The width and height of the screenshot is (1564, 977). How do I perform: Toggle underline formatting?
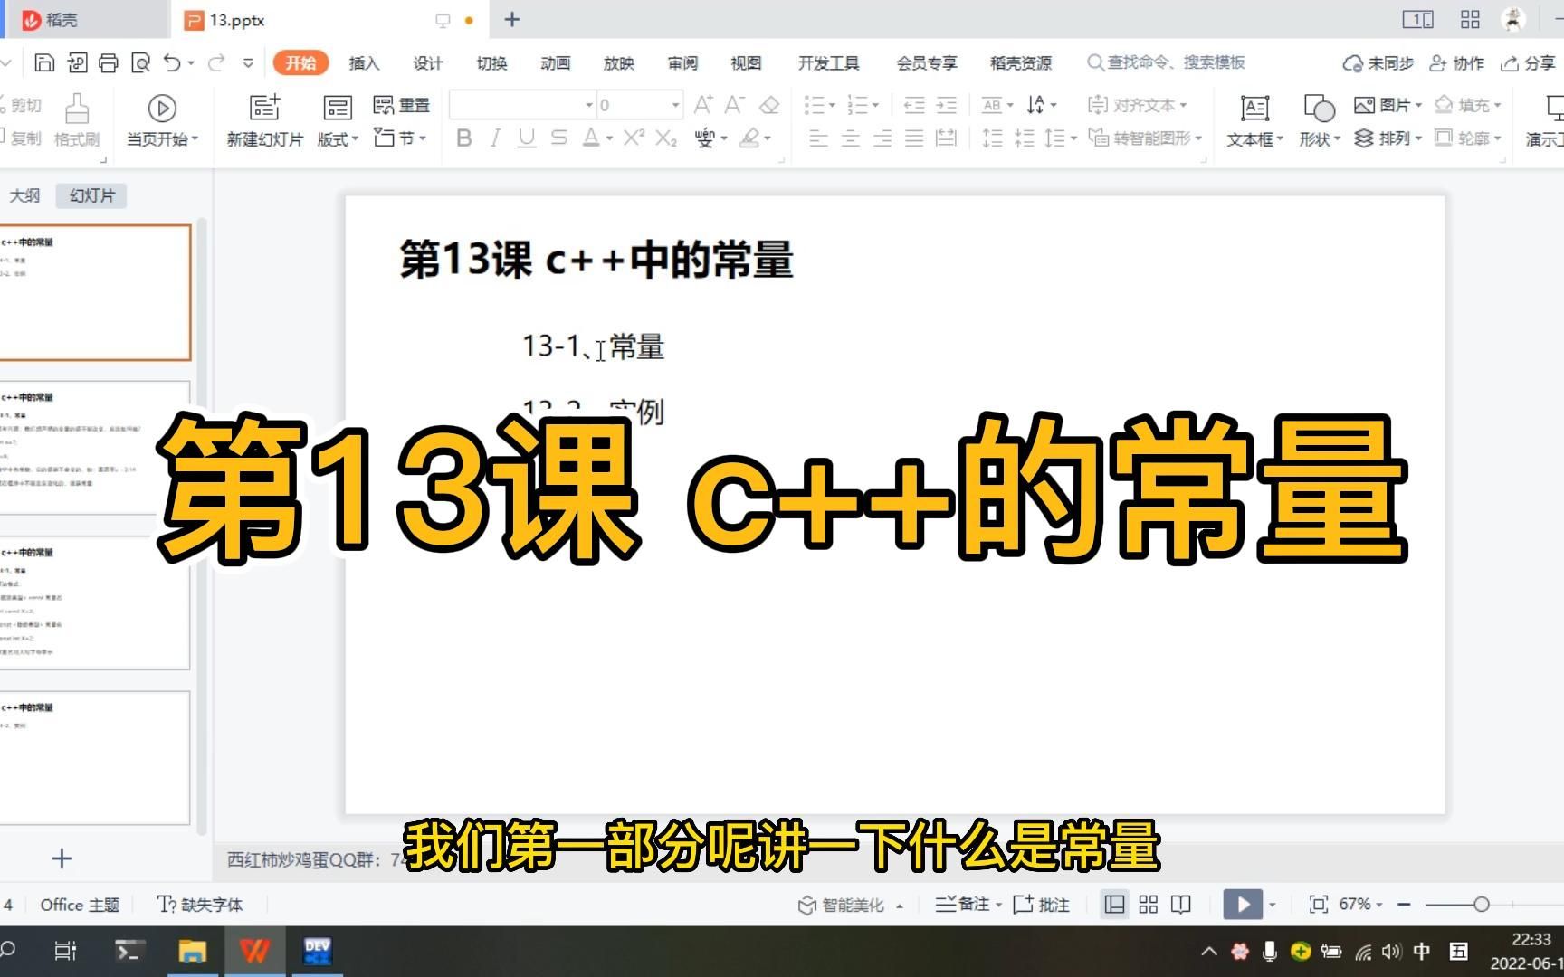tap(527, 138)
